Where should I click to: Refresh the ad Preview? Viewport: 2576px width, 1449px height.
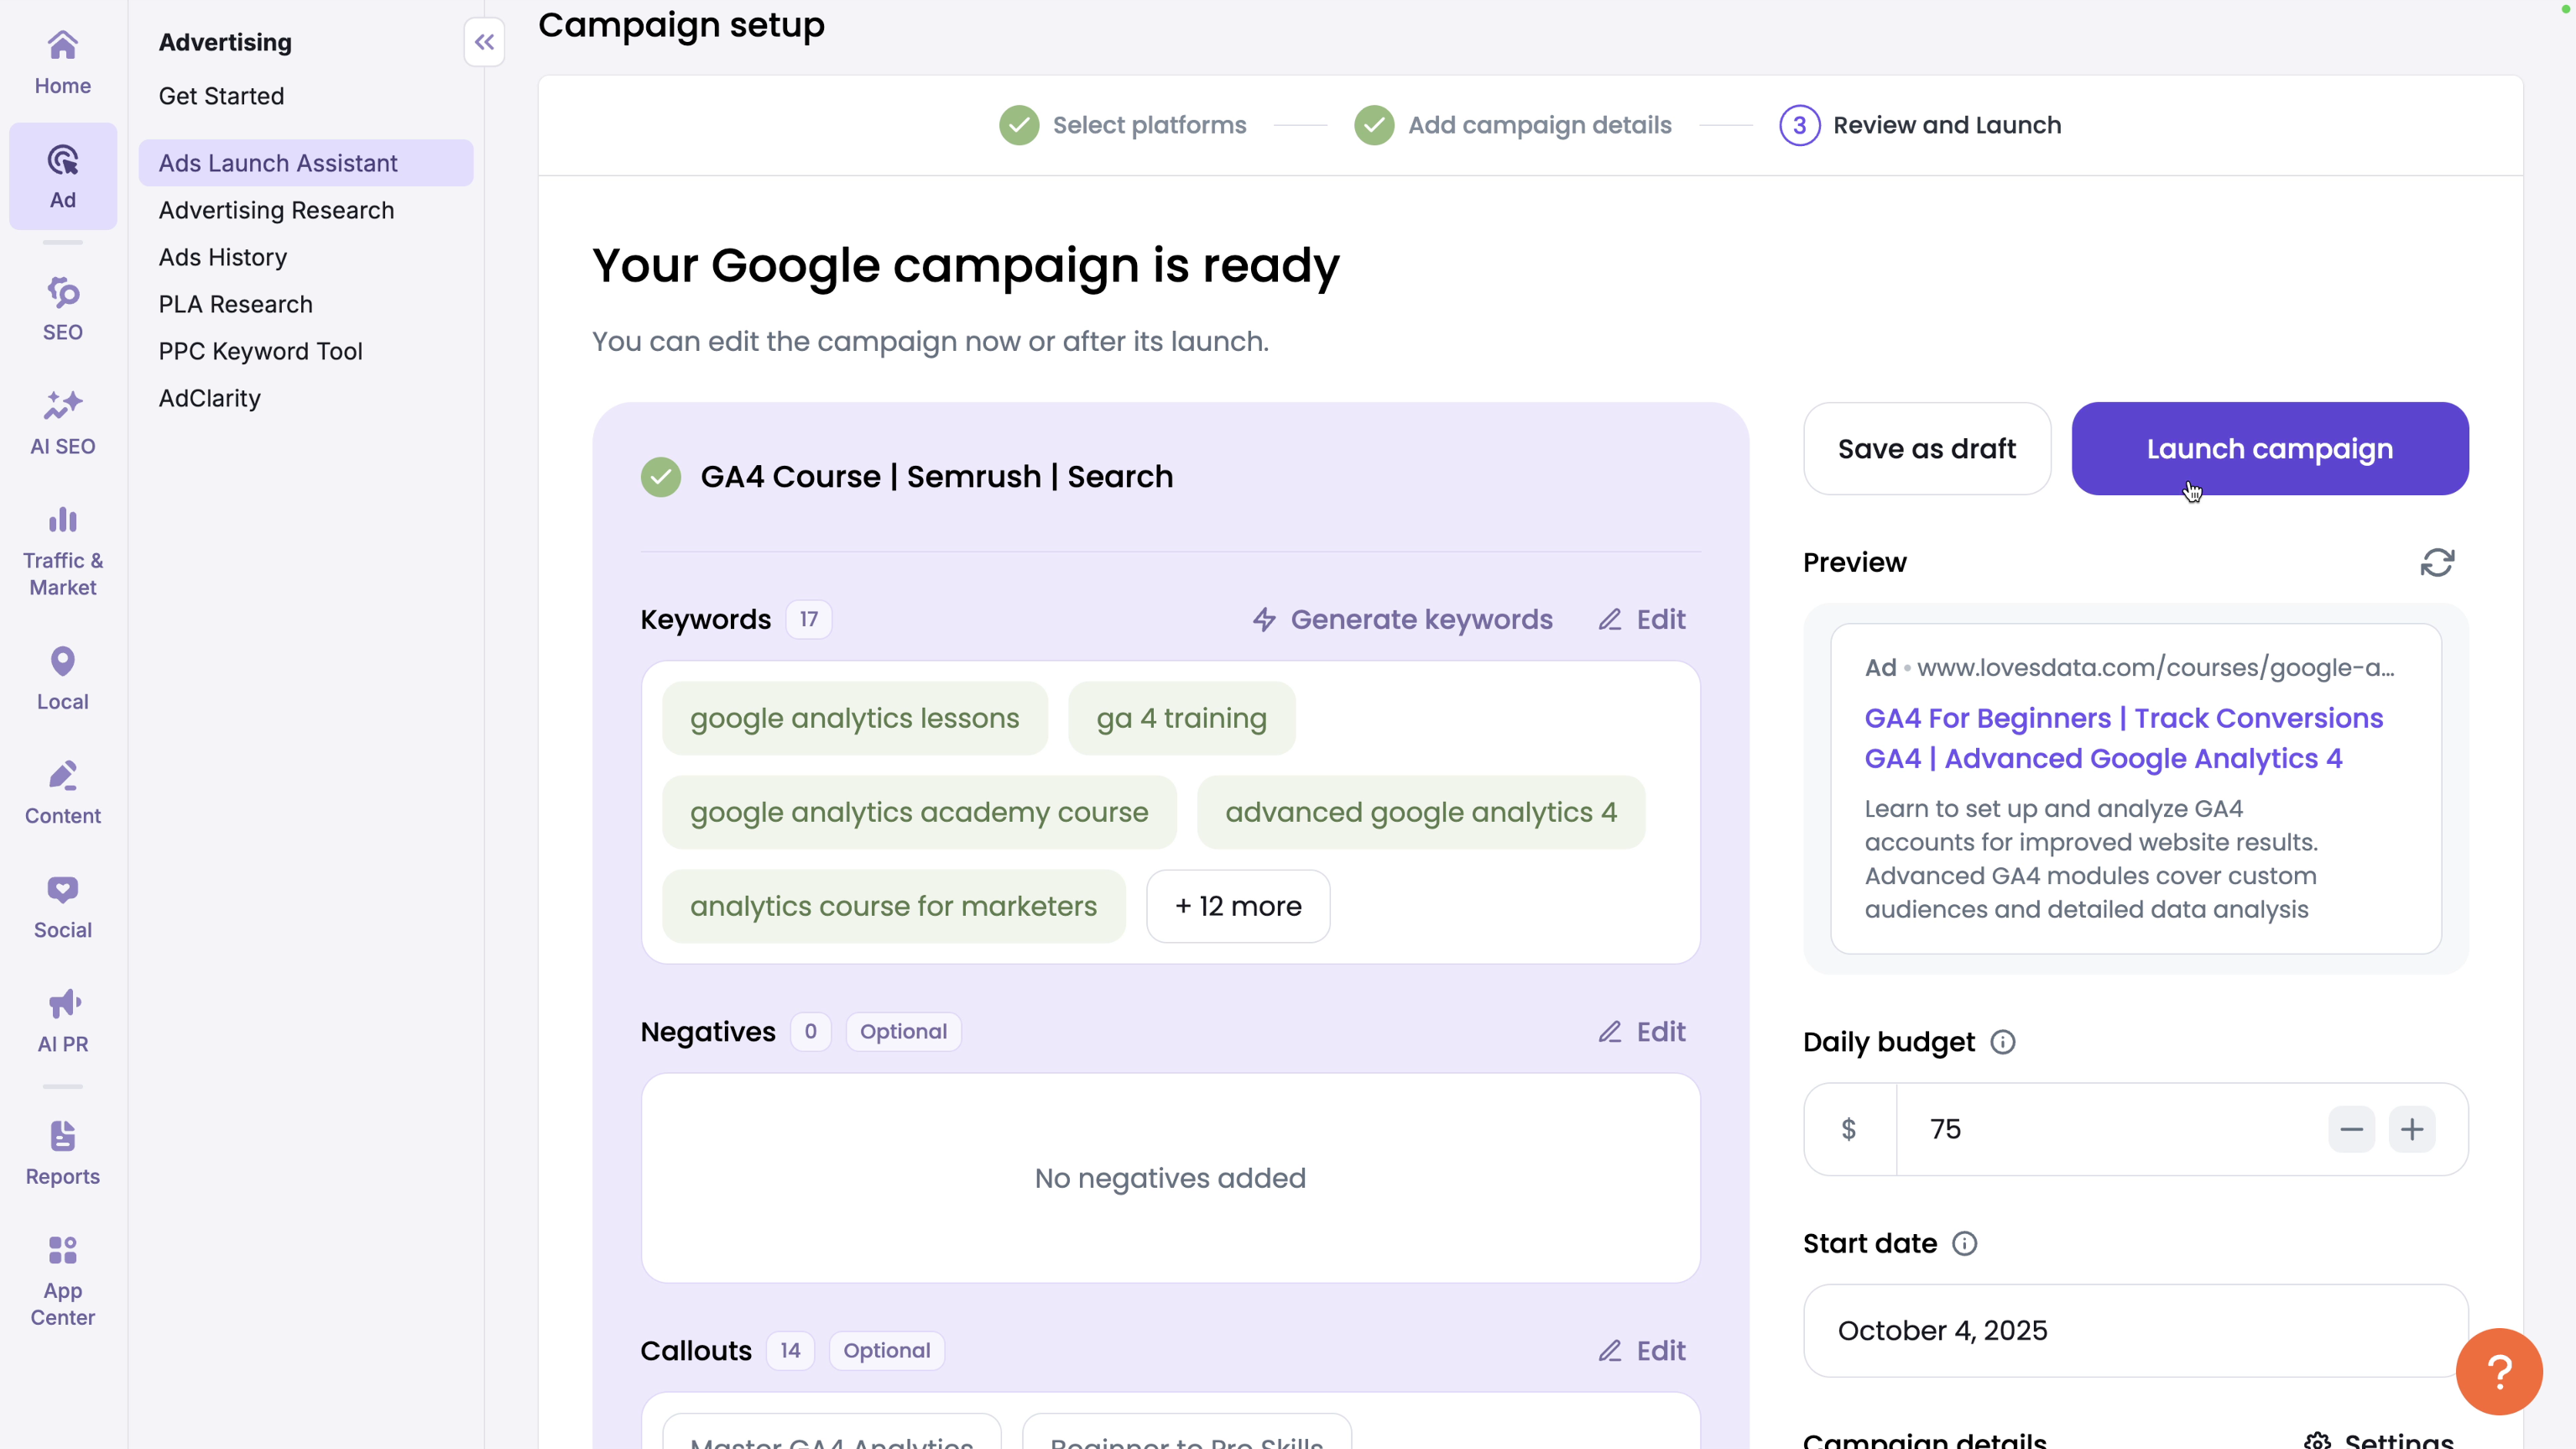[2437, 562]
